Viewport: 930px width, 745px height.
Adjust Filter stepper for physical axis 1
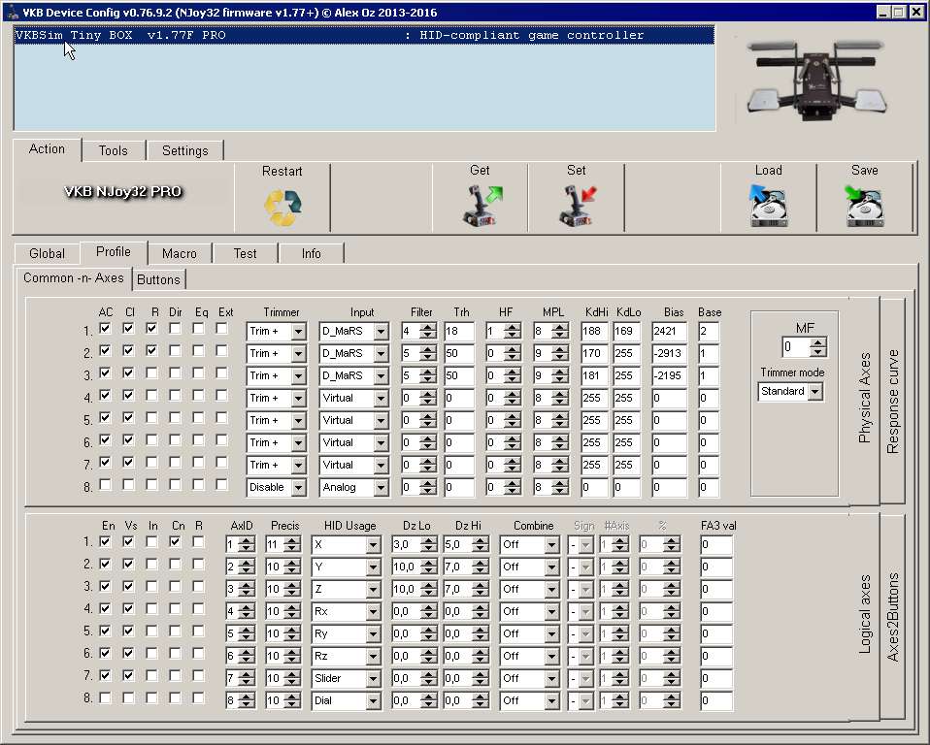click(428, 332)
